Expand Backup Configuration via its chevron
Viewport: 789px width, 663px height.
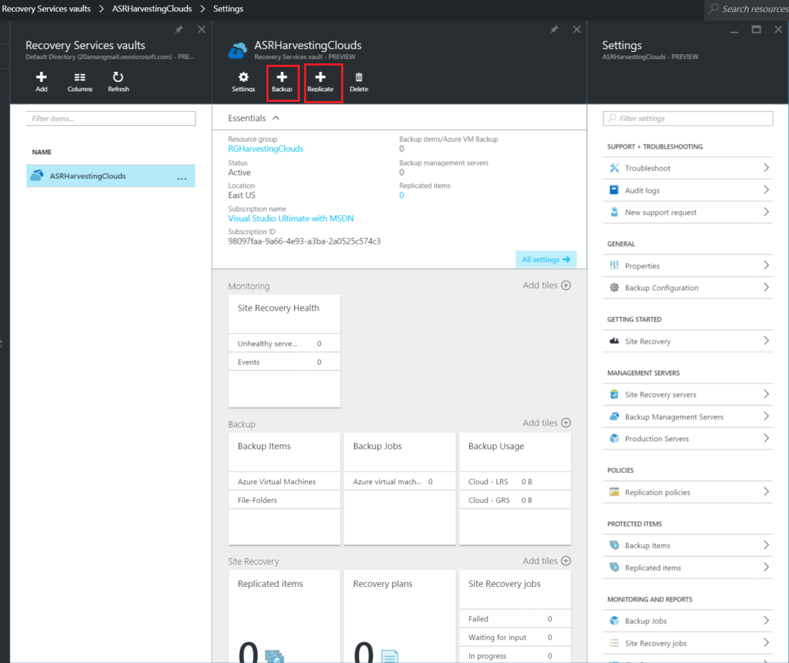[x=766, y=287]
